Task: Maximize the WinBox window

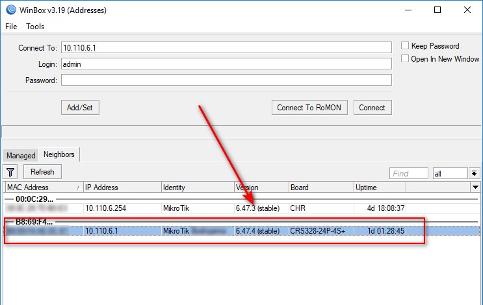Action: [x=437, y=10]
